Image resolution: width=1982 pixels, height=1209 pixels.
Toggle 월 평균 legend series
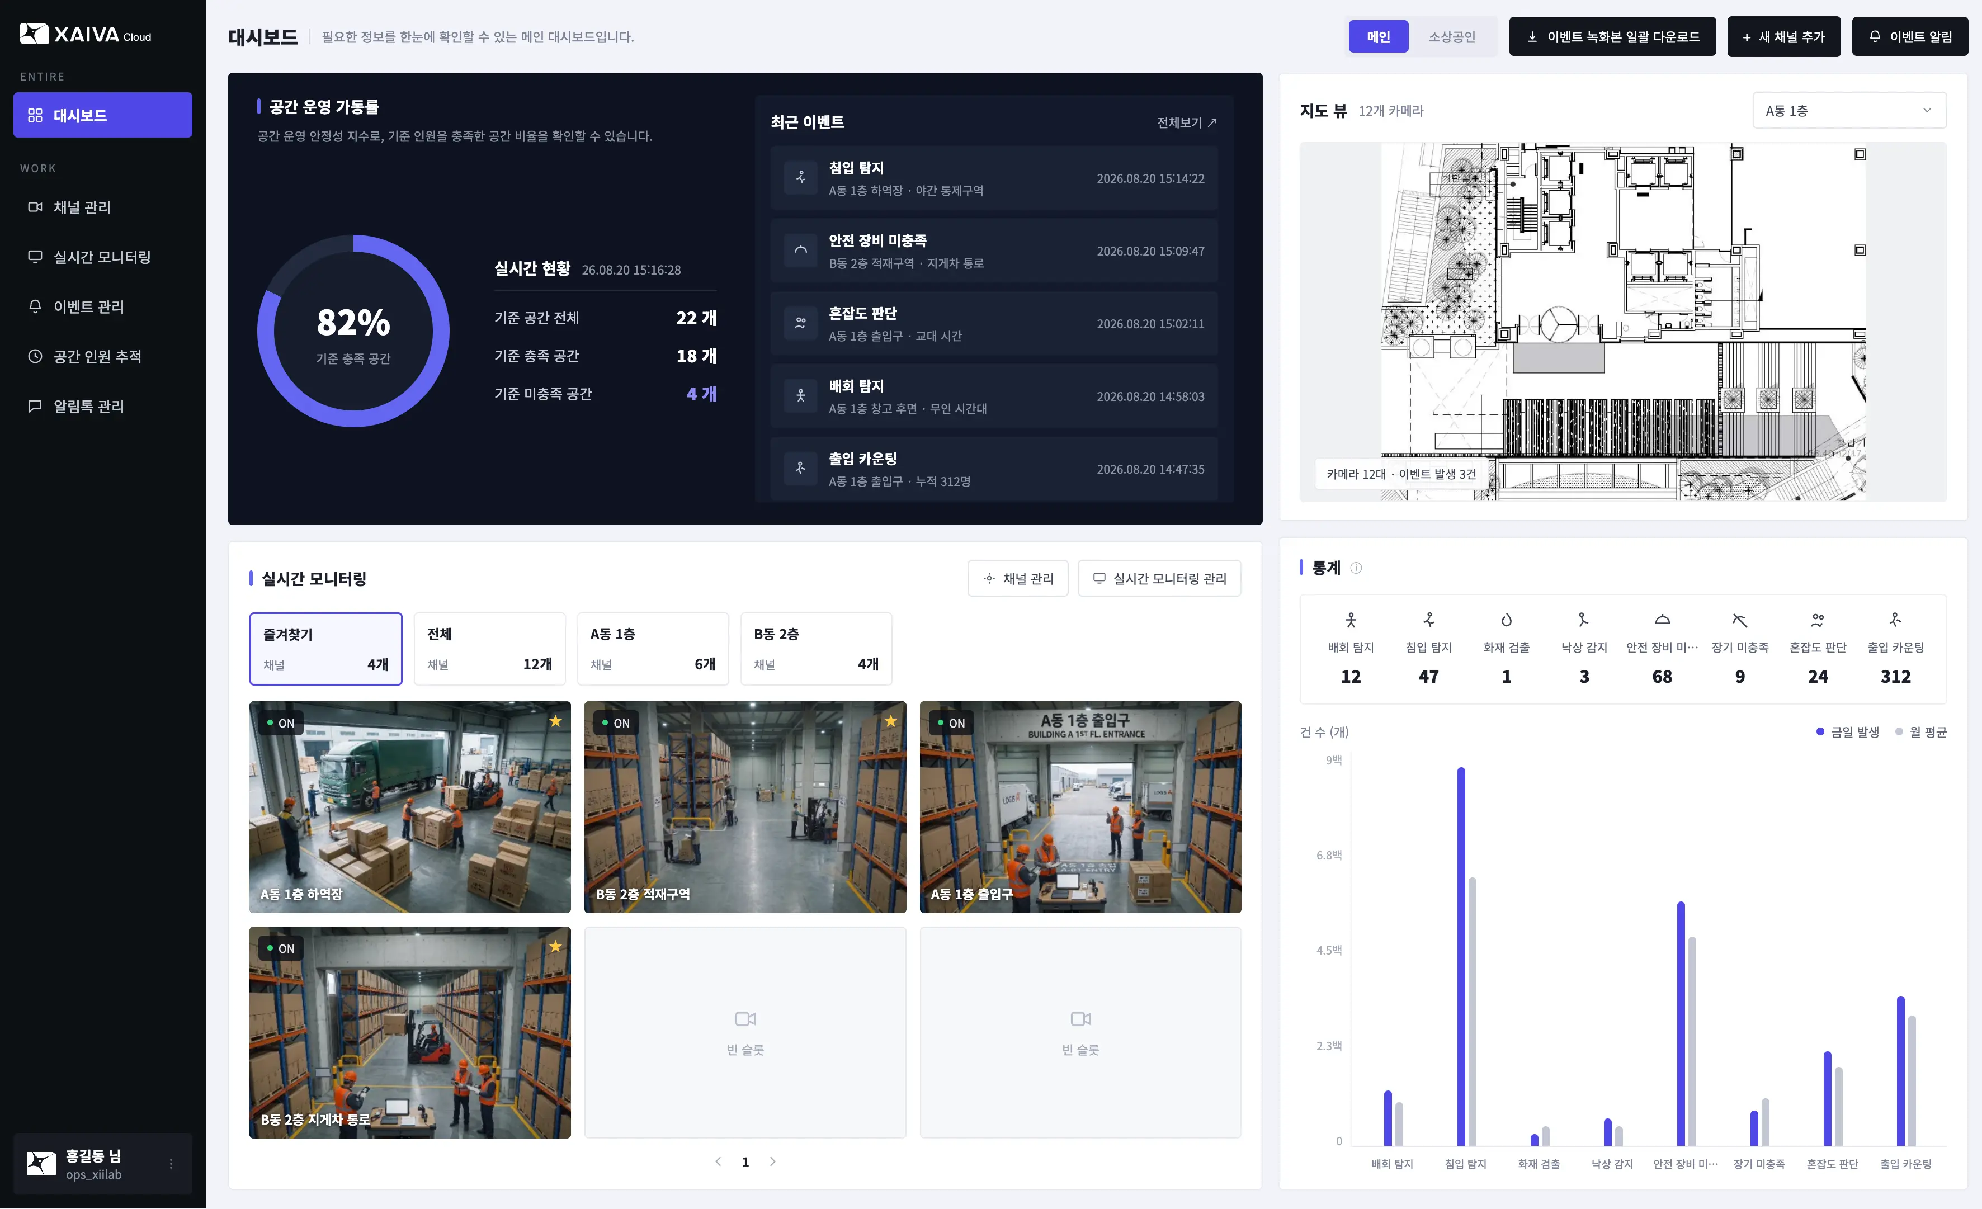1921,732
